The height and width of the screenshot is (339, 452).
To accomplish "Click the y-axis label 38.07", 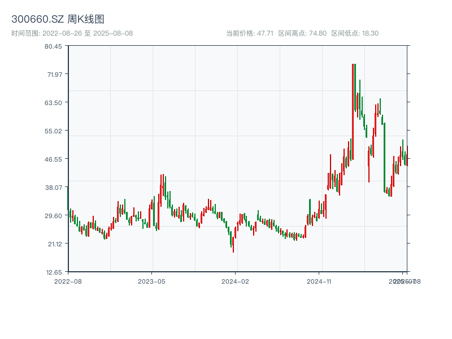I will click(54, 188).
